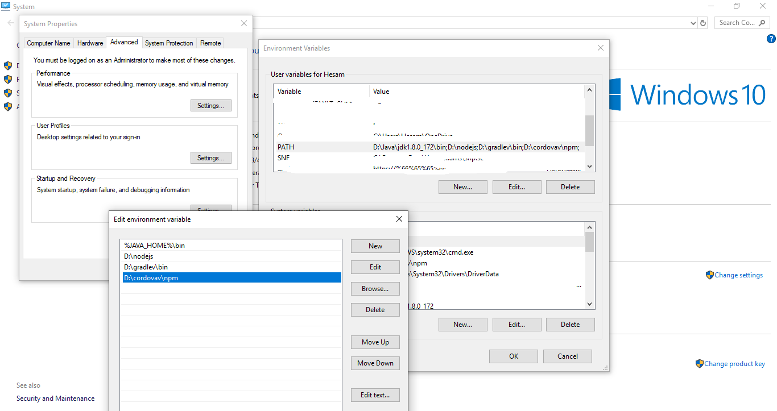Confirm Environment Variables with OK

tap(514, 356)
